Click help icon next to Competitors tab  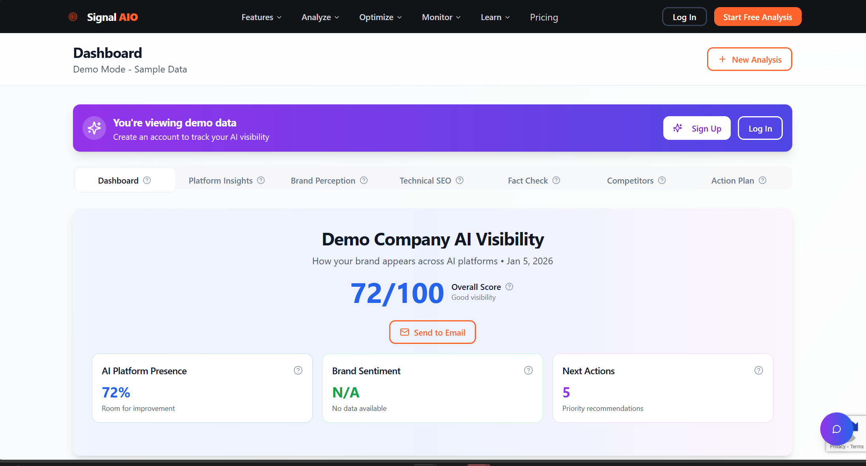pos(662,180)
